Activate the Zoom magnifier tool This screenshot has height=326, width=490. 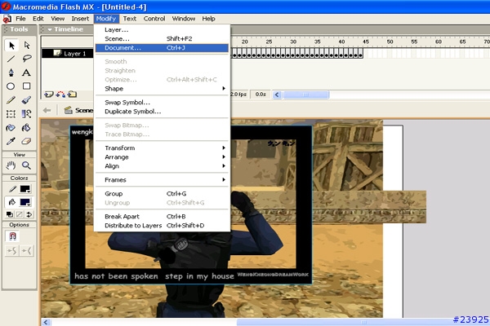pyautogui.click(x=27, y=165)
